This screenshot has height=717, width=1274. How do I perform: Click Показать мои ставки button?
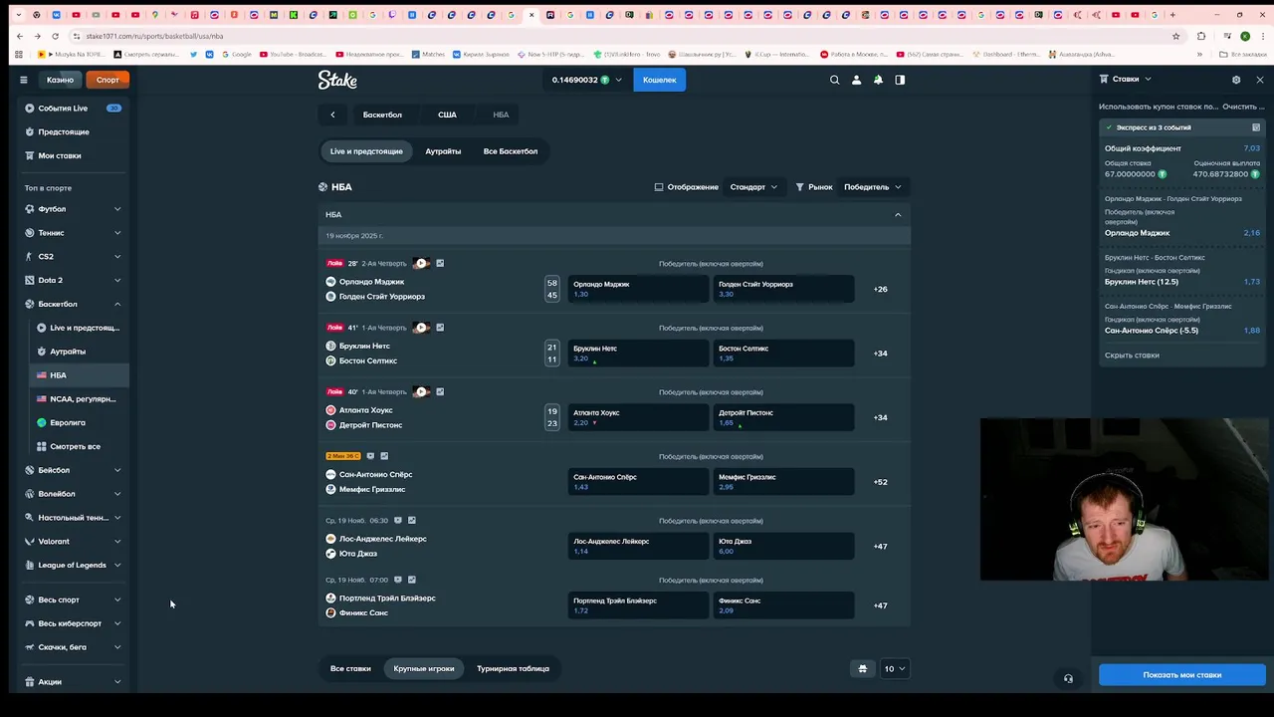click(x=1182, y=675)
